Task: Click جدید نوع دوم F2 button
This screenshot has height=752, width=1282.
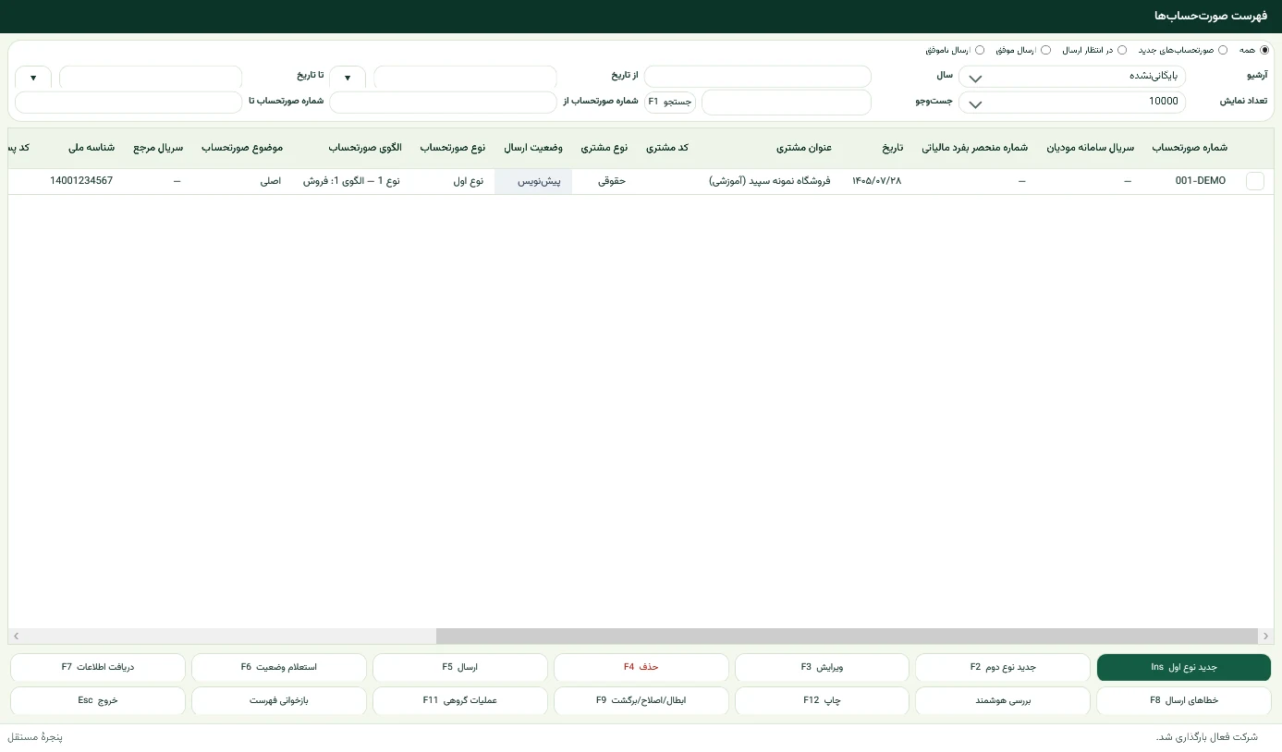Action: point(1003,667)
